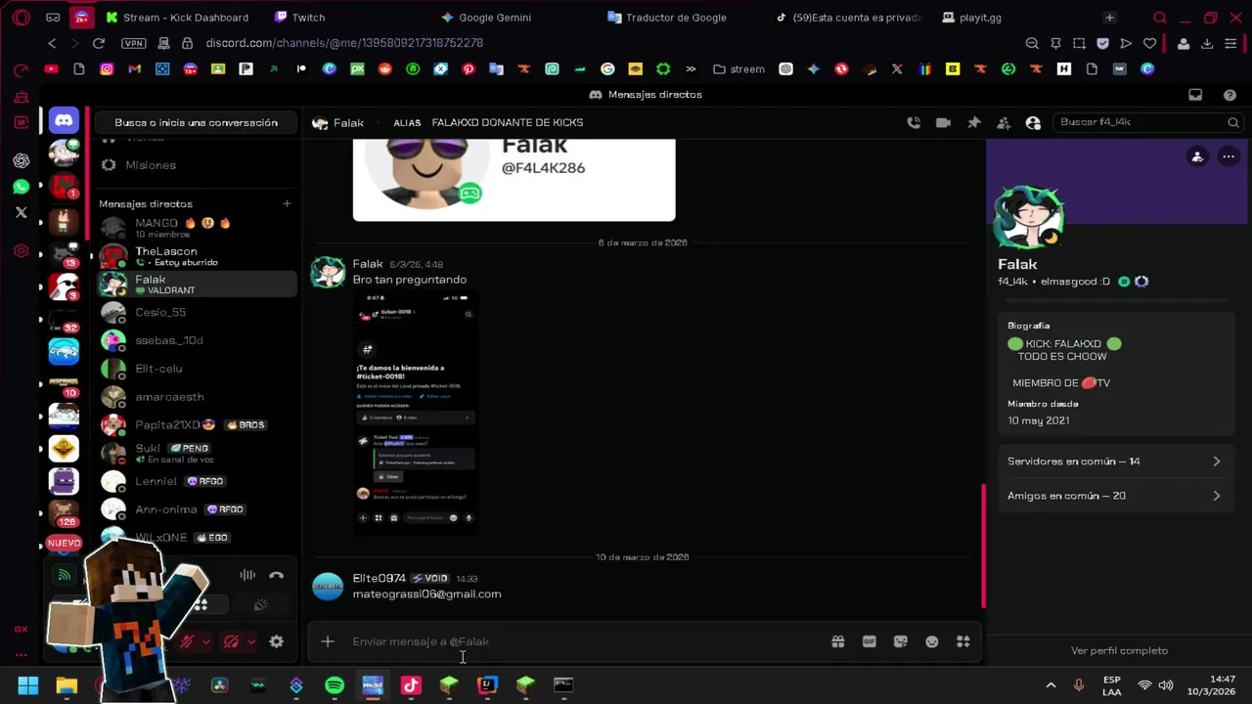Open a new browser tab
1252x704 pixels.
1109,18
